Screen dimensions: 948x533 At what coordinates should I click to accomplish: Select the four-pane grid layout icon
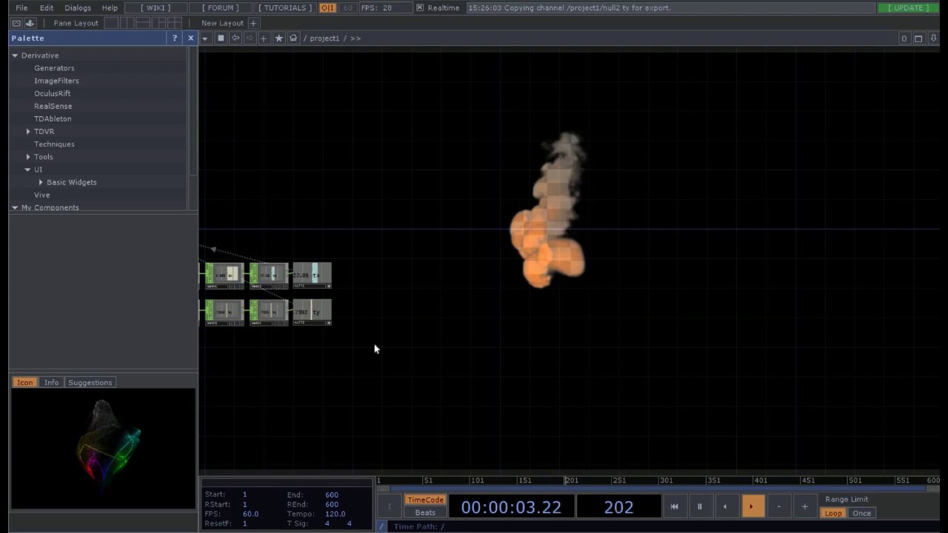174,23
